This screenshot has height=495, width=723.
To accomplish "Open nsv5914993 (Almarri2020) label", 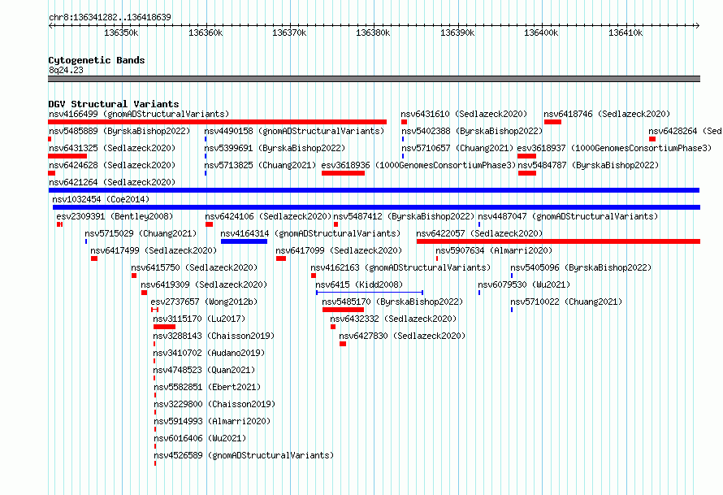I will tap(212, 421).
